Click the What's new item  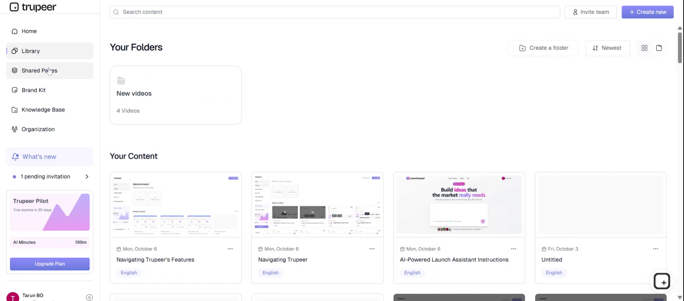(50, 157)
